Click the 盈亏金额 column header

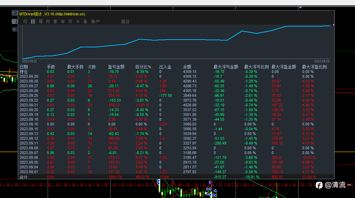coord(116,67)
